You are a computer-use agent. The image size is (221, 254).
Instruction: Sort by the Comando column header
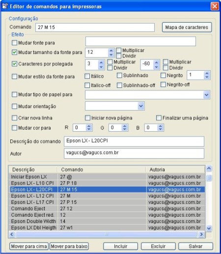pos(102,169)
